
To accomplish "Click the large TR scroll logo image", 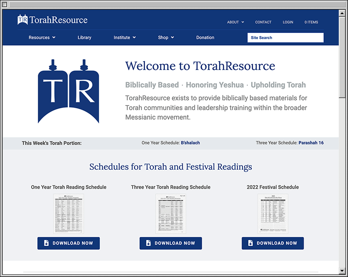I will pos(69,91).
